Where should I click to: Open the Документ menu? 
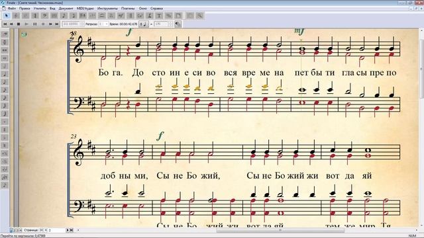click(x=66, y=9)
